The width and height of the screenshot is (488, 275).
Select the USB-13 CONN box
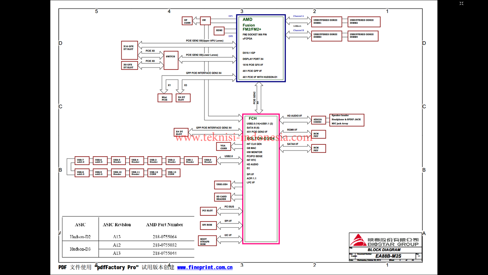click(173, 173)
